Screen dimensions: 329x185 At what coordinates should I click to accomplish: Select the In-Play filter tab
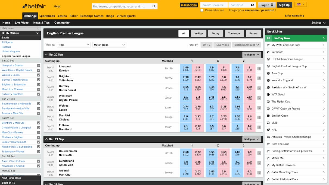coord(198,33)
